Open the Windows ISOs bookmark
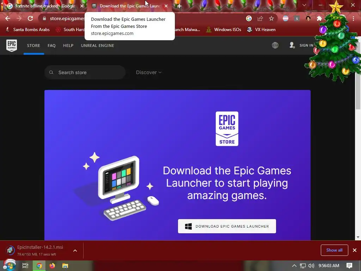This screenshot has width=361, height=271. click(x=224, y=30)
